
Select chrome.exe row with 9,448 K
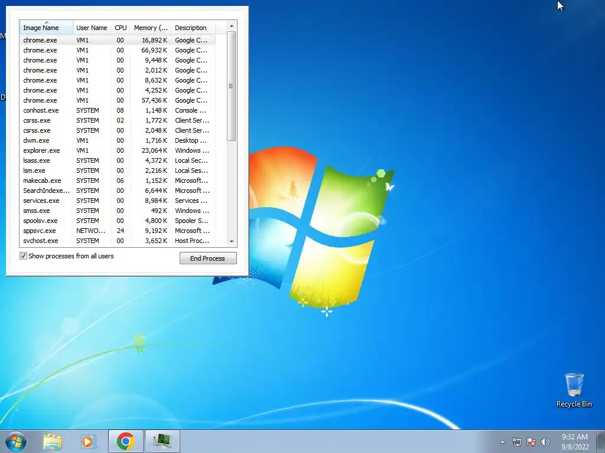point(118,60)
